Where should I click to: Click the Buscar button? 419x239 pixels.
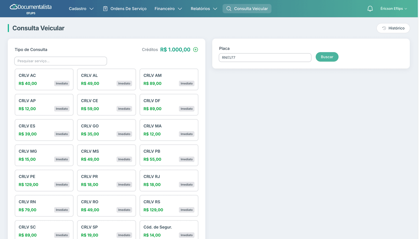[x=327, y=57]
